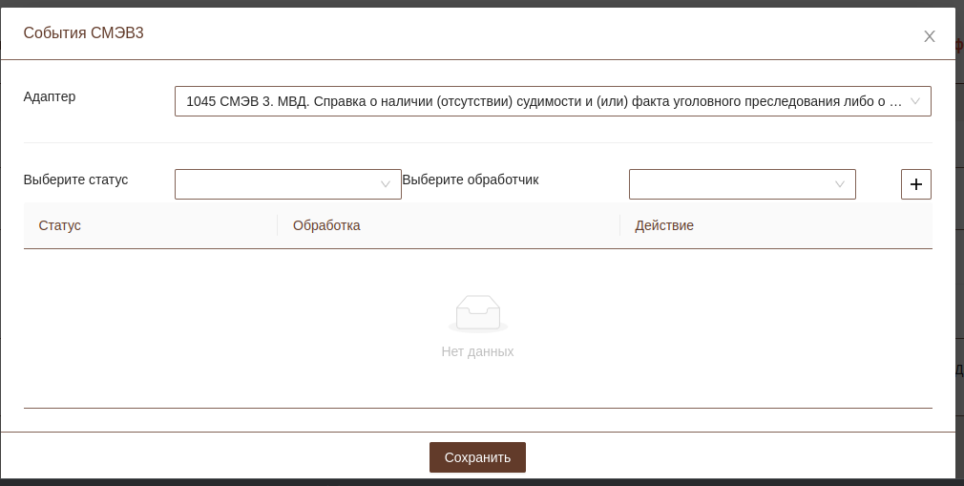Open the Выберите обработчик dropdown arrow
Image resolution: width=964 pixels, height=486 pixels.
(x=840, y=184)
